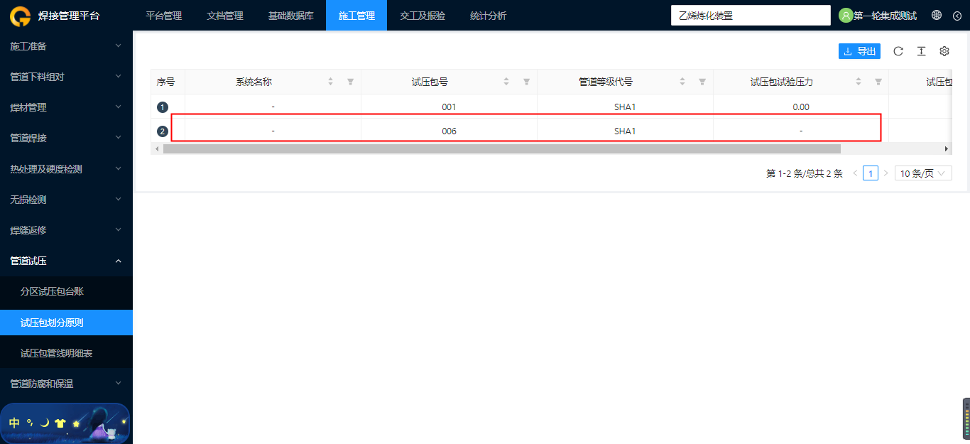
Task: Click the collapse arrow circle icon at top right
Action: tap(957, 16)
